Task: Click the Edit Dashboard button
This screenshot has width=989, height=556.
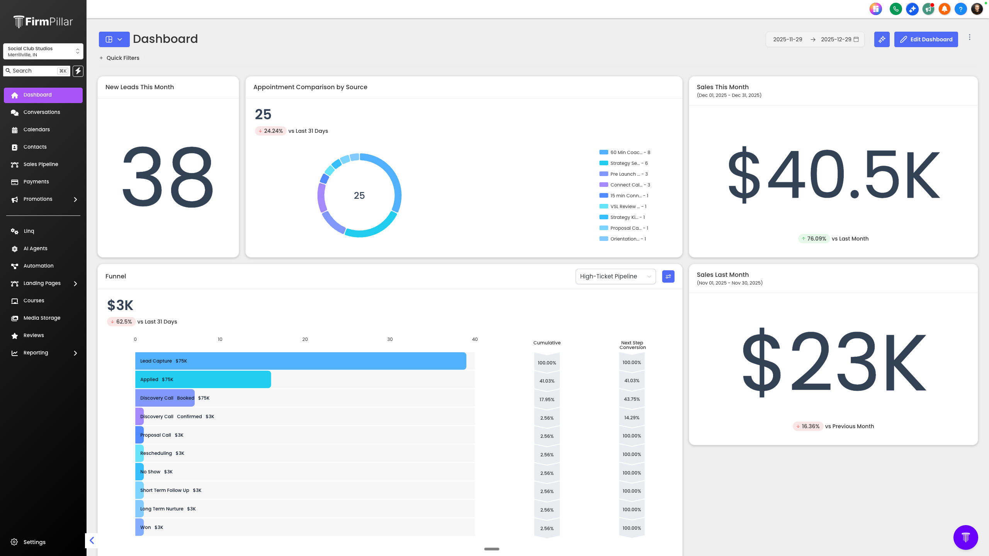Action: [x=926, y=39]
